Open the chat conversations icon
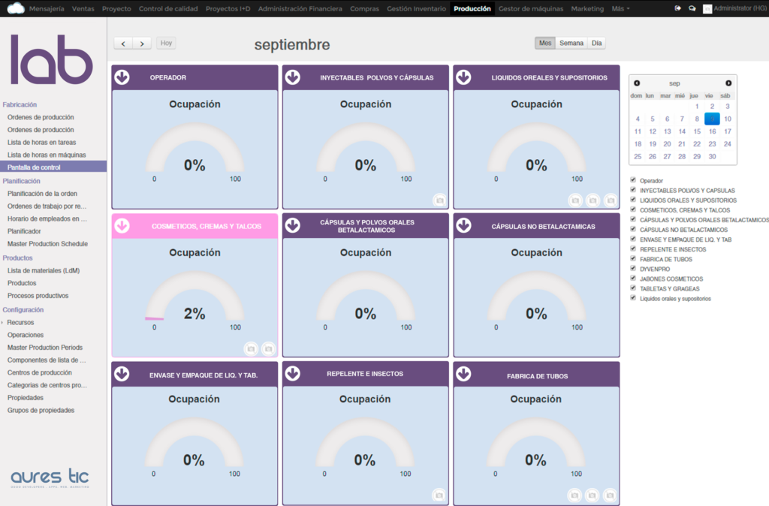769x506 pixels. [692, 8]
